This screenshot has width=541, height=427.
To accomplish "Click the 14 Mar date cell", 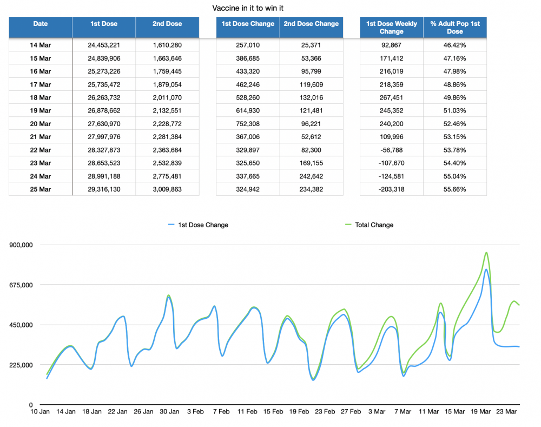I will point(41,45).
